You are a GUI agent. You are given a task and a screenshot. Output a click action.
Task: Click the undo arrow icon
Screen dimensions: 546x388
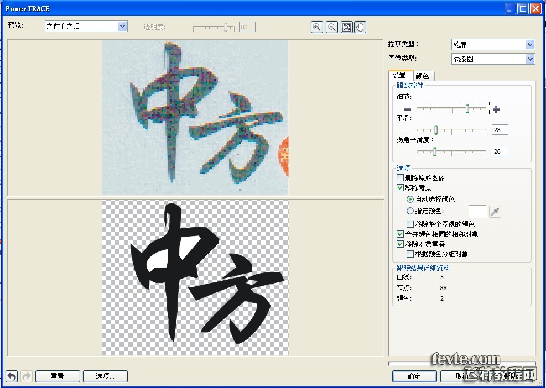[x=12, y=376]
